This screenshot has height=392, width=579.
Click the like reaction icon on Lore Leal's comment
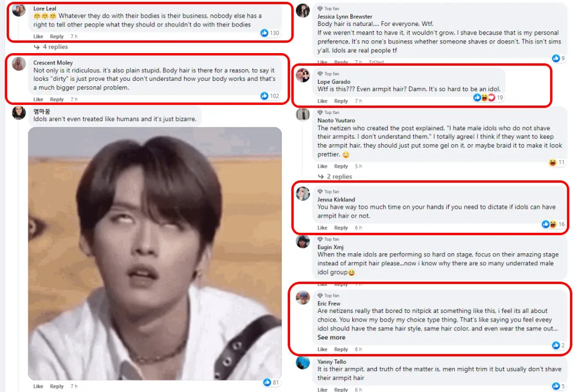264,33
